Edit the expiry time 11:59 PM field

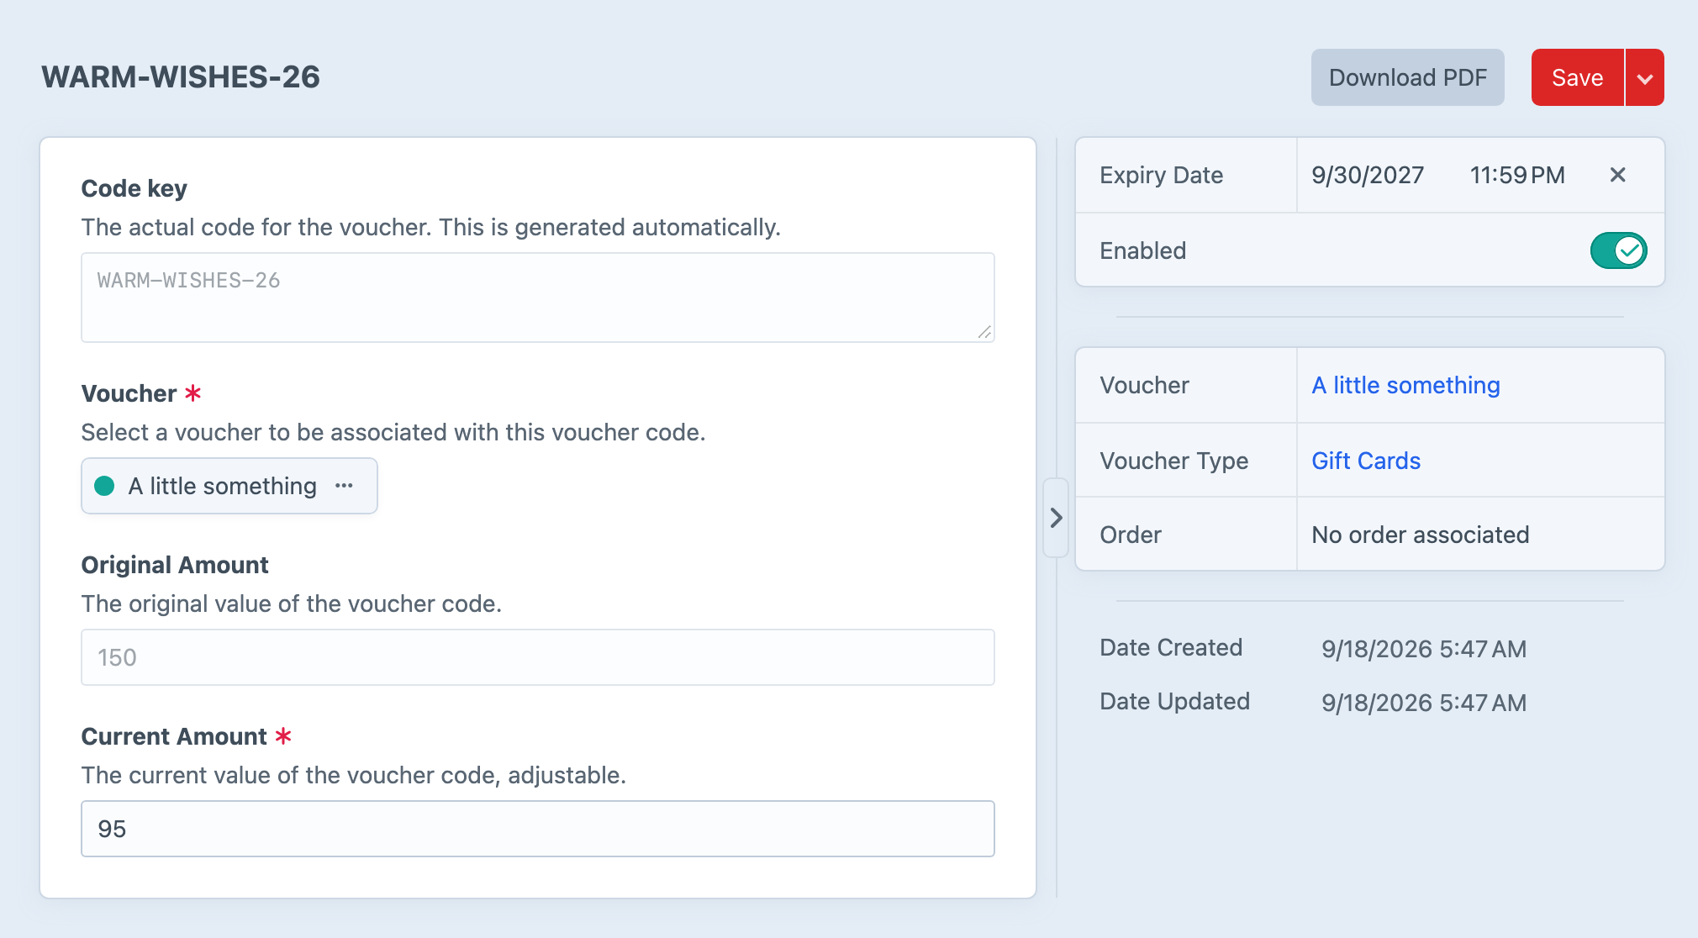pyautogui.click(x=1517, y=175)
